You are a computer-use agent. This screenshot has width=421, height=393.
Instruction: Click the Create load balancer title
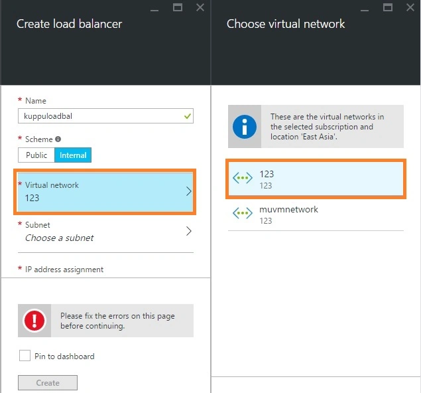69,24
